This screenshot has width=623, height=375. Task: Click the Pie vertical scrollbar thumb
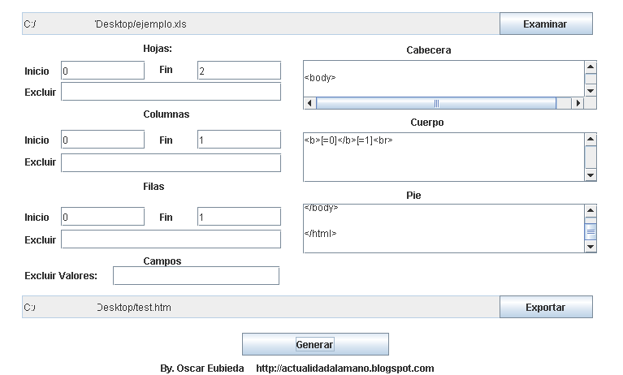[x=591, y=231]
